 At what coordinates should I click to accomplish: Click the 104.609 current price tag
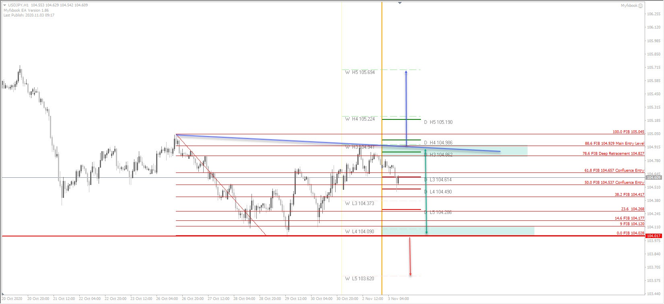click(x=653, y=177)
